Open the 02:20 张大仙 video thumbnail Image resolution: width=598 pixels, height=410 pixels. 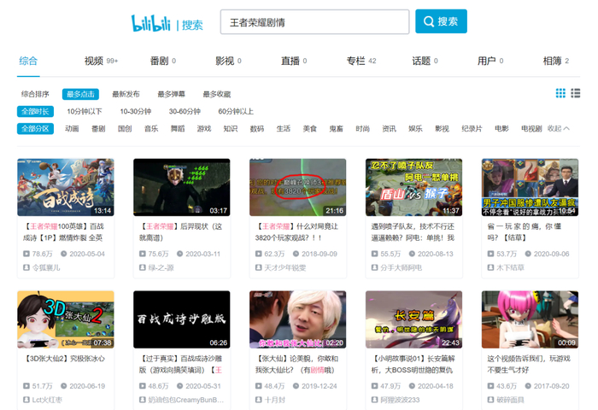tap(298, 319)
